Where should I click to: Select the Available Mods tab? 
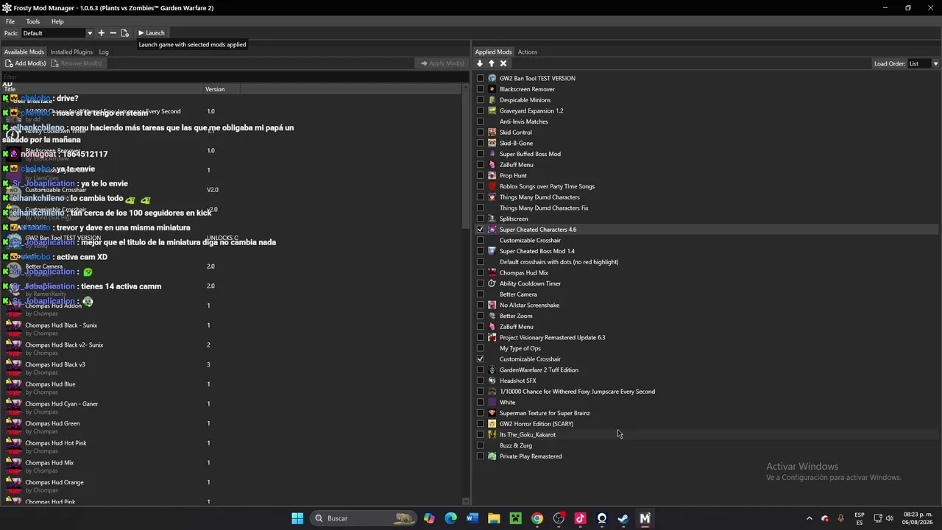[24, 52]
